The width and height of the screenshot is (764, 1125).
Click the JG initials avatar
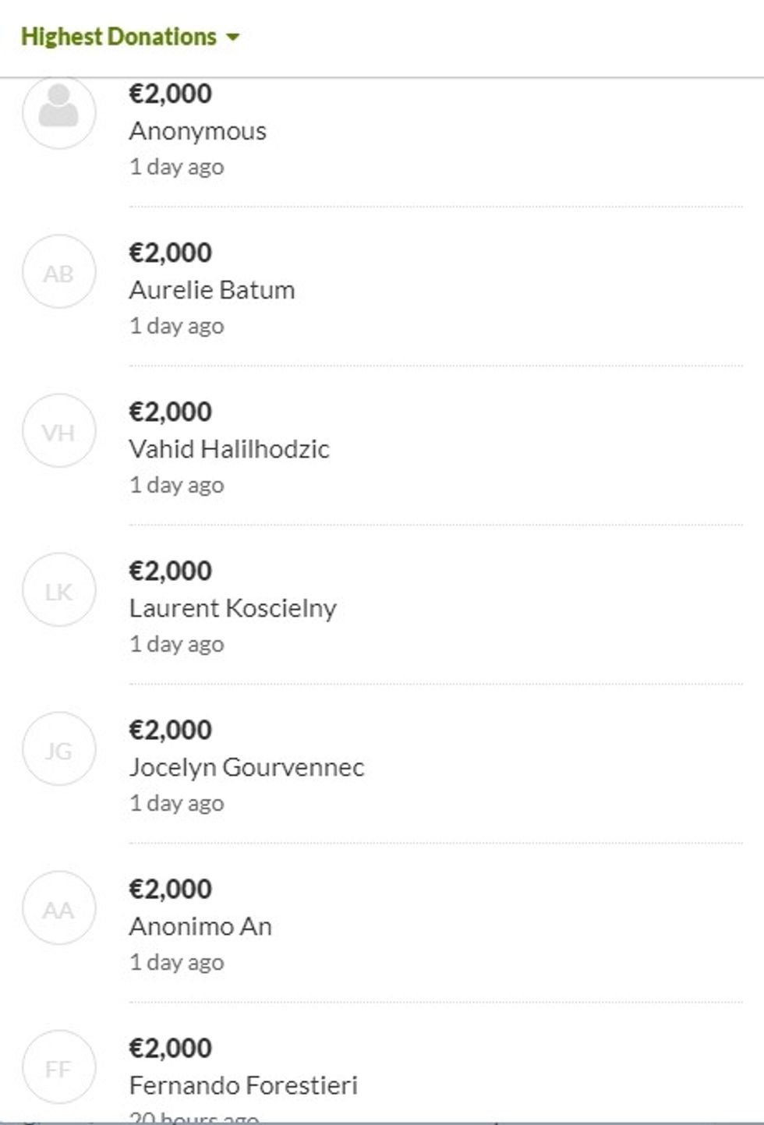59,749
